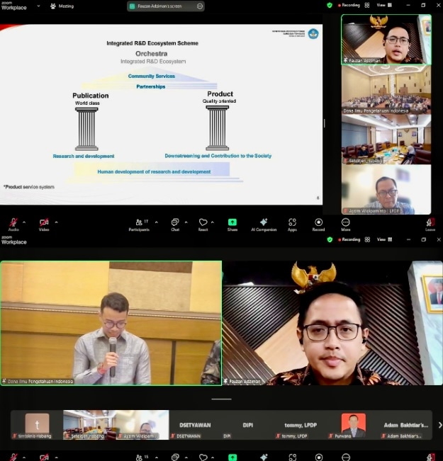Image resolution: width=443 pixels, height=461 pixels.
Task: Expand the caret beside the labeled Video button
Action: tap(56, 222)
